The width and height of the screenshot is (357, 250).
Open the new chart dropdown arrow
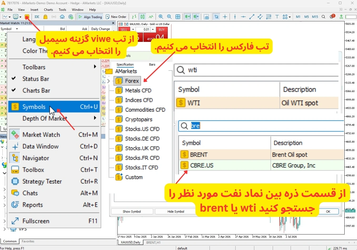tap(9, 17)
